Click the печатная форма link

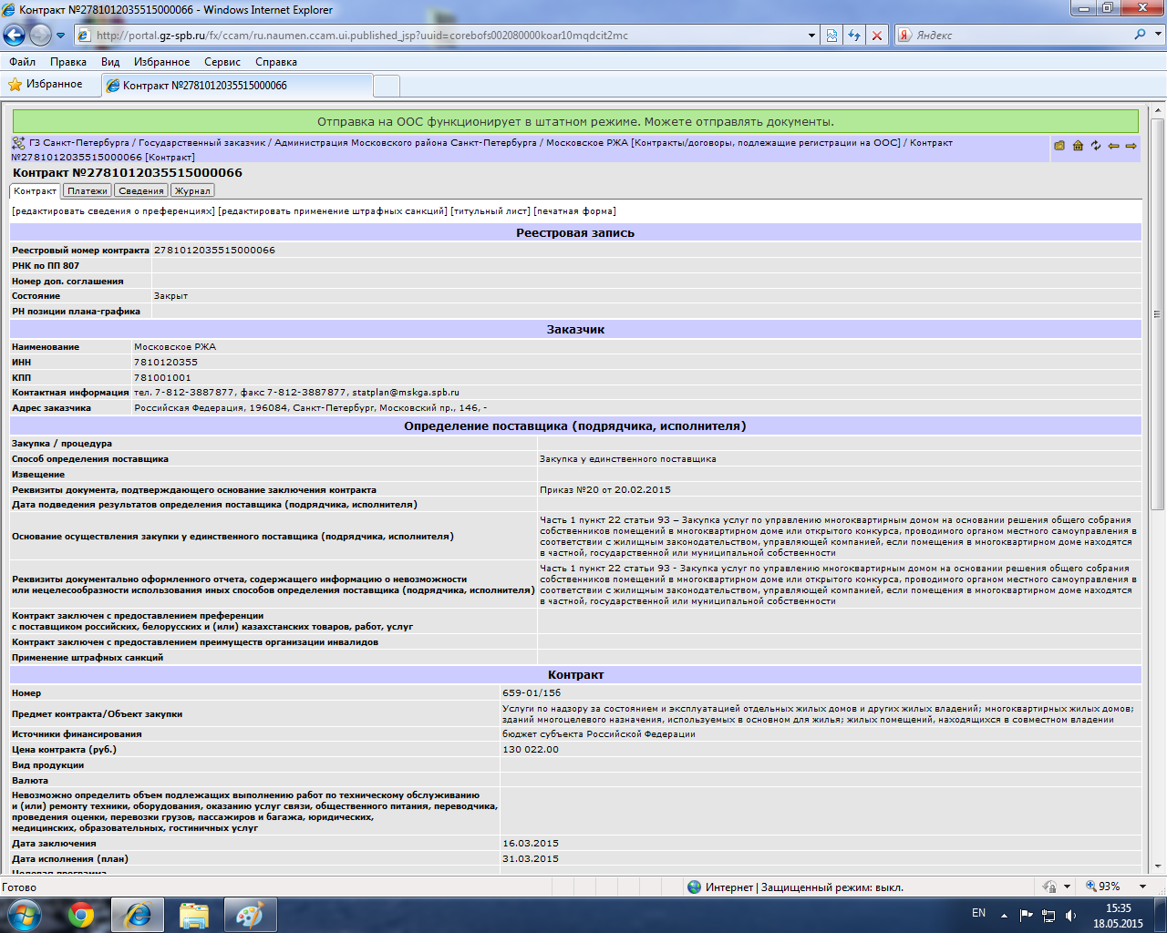pyautogui.click(x=574, y=211)
